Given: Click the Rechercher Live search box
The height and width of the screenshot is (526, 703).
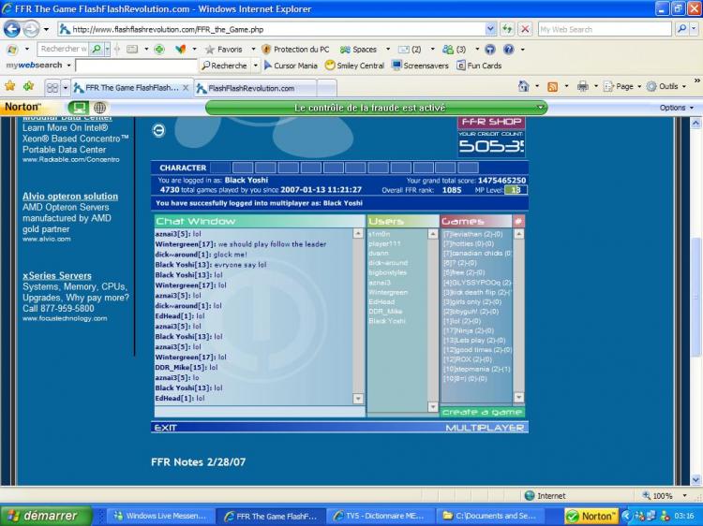Looking at the screenshot, I should pos(62,49).
